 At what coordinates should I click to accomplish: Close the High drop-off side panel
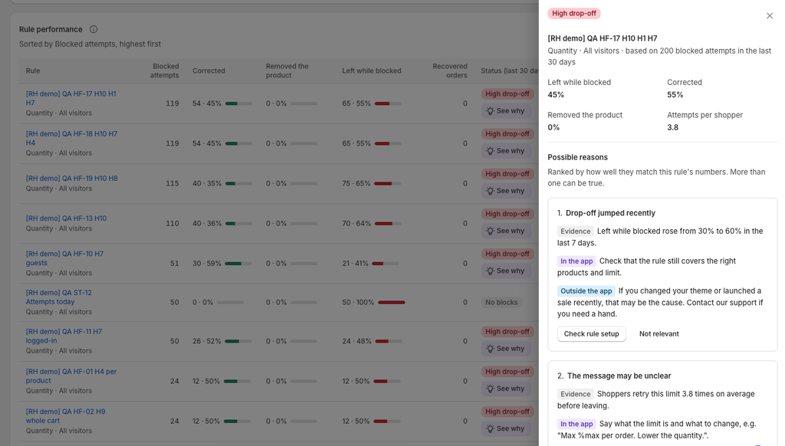click(770, 16)
